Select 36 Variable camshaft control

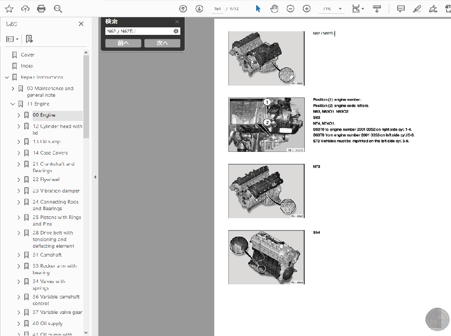pos(56,300)
